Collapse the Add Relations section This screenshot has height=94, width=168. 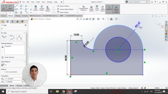[24, 62]
